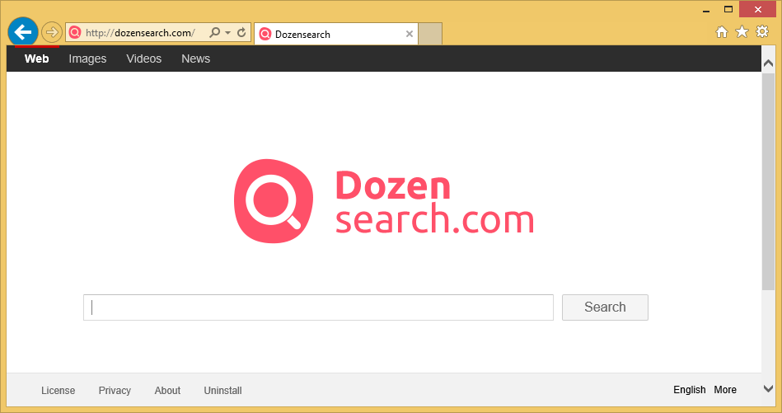The image size is (782, 413).
Task: Open the address bar autocomplete dropdown arrow
Action: 228,33
